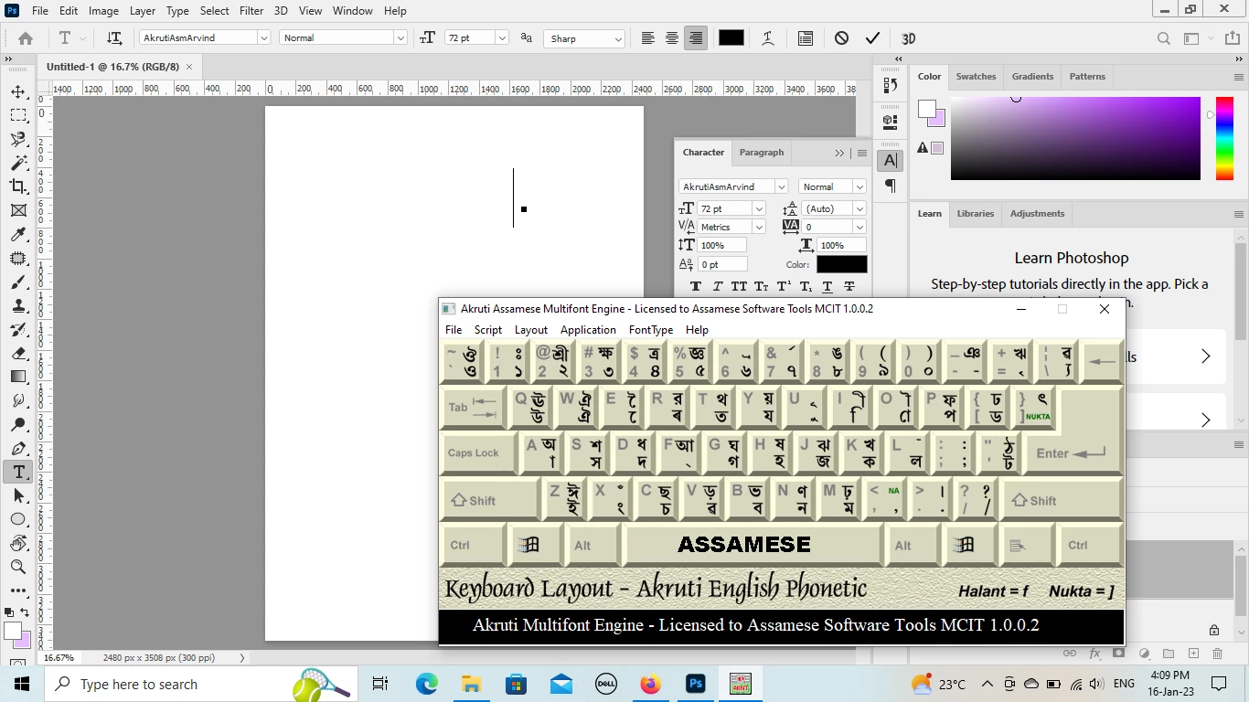Select the Gradient tool
This screenshot has height=702, width=1249.
18,377
